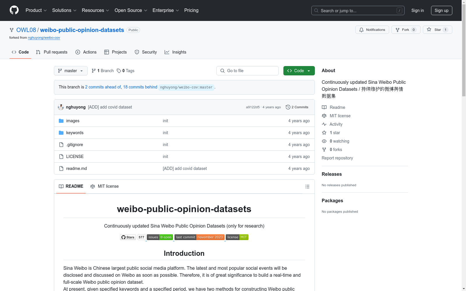The height and width of the screenshot is (291, 466).
Task: Click the Sign up button
Action: pos(442,10)
